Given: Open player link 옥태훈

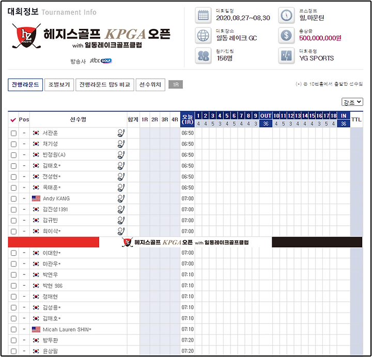Looking at the screenshot, I should pyautogui.click(x=52, y=188).
